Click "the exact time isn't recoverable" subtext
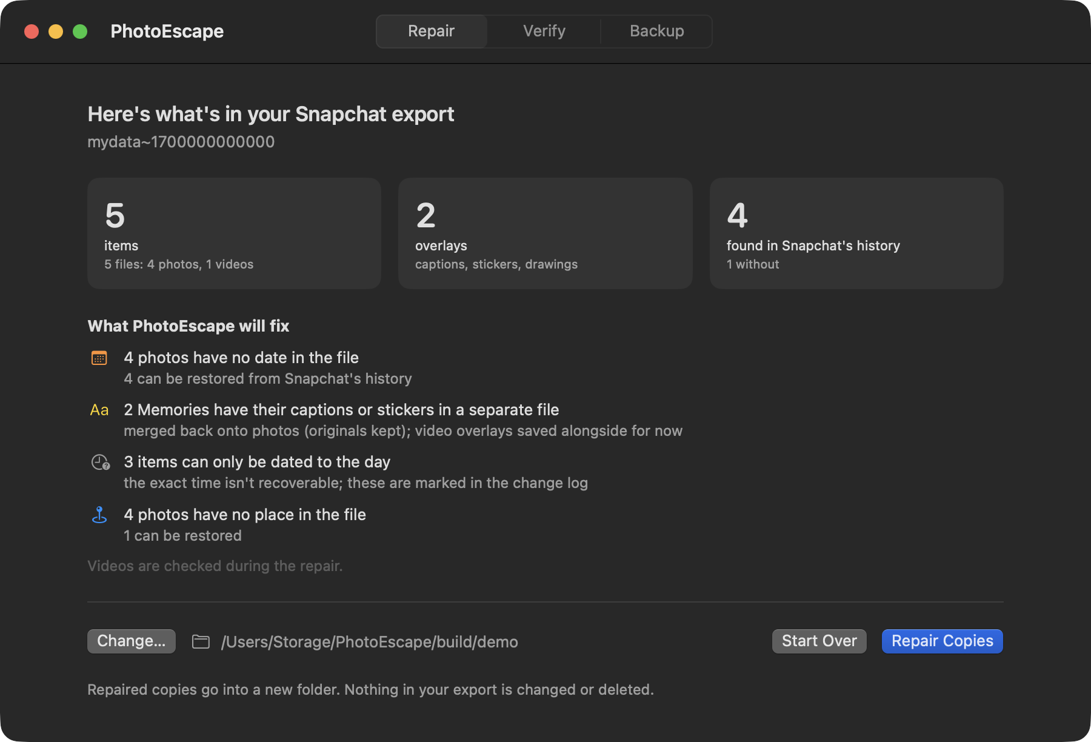 [x=356, y=483]
